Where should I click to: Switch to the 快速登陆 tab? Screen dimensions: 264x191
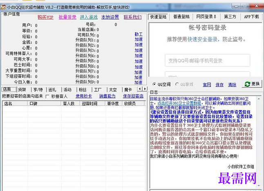click(x=158, y=17)
